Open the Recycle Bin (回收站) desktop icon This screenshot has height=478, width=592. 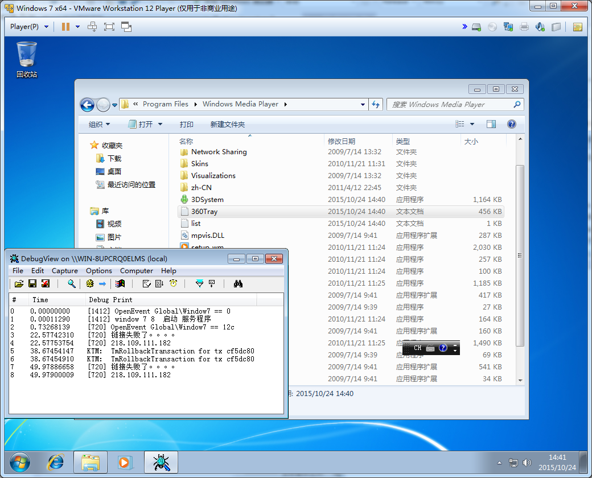click(27, 60)
